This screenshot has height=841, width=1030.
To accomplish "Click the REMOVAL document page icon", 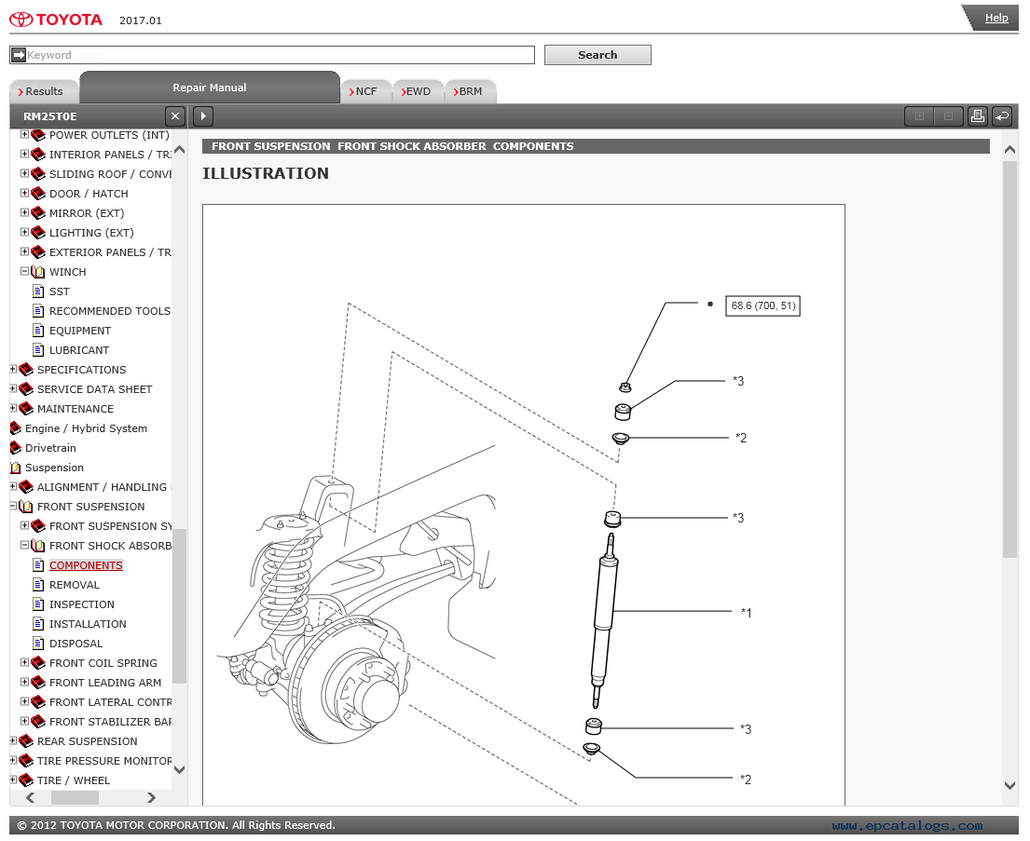I will tap(38, 585).
